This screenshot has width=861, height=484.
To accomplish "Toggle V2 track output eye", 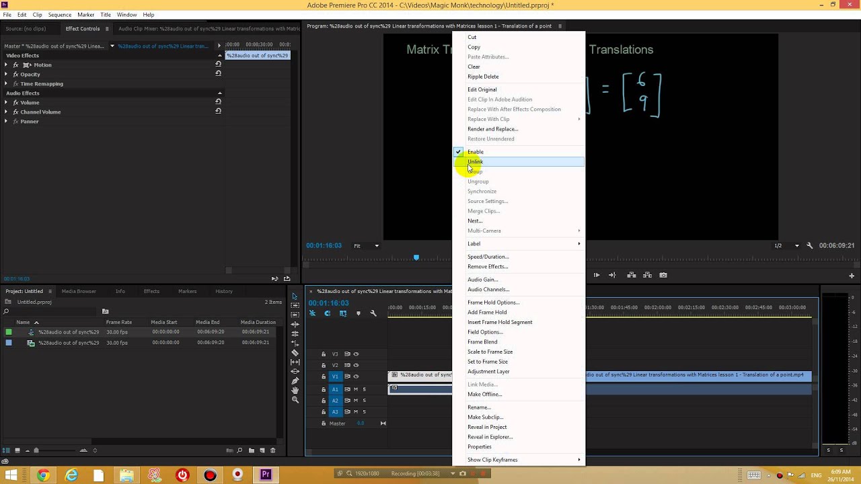I will pyautogui.click(x=356, y=365).
